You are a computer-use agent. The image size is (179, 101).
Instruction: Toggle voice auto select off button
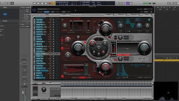coord(47,15)
